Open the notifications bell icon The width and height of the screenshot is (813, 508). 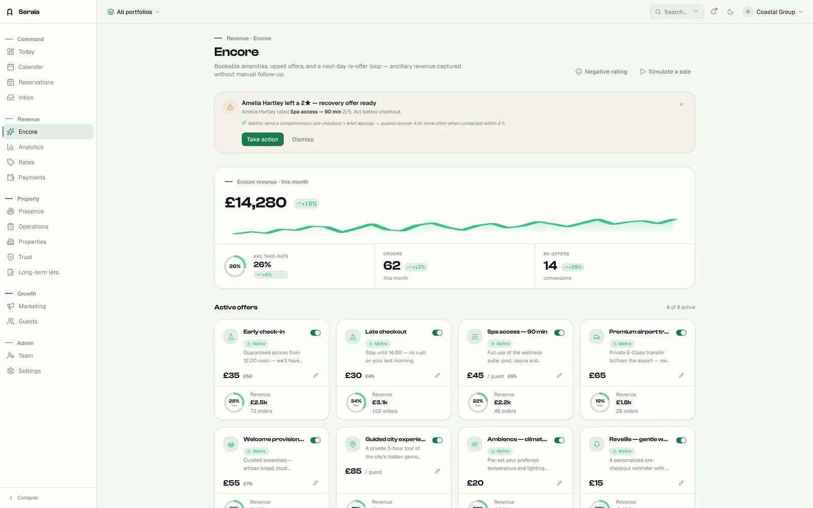[713, 12]
